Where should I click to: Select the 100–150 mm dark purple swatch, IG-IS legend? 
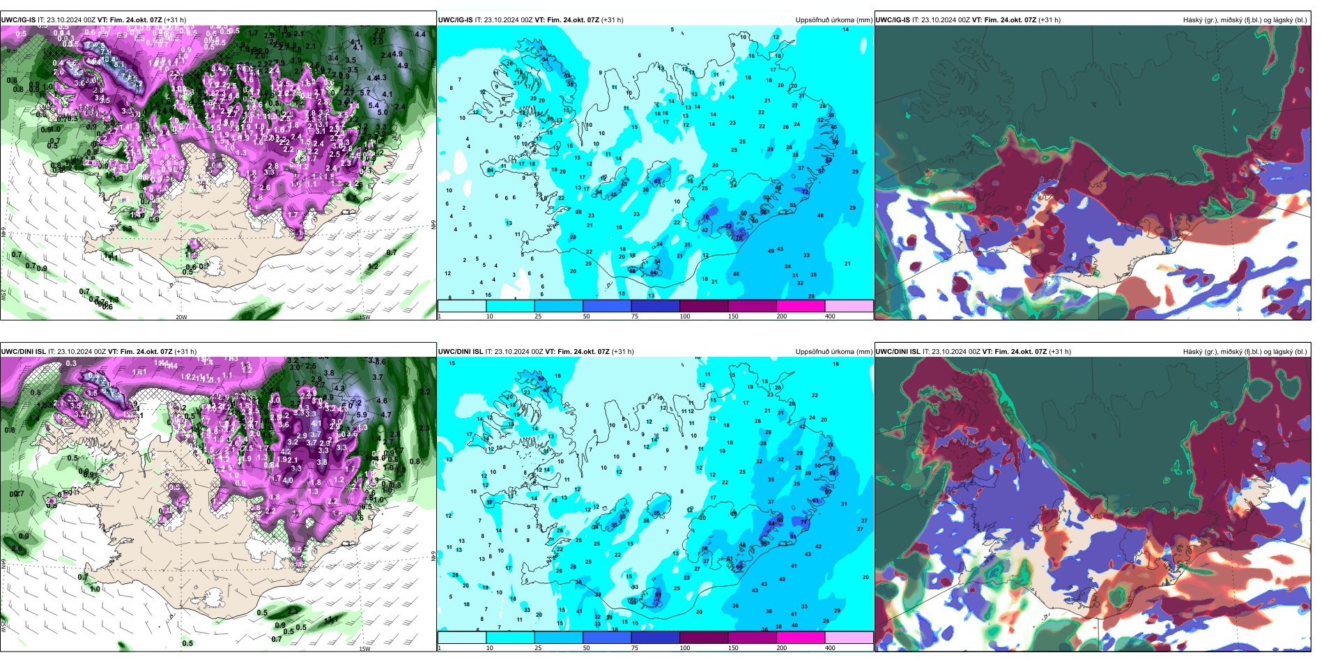(x=704, y=306)
